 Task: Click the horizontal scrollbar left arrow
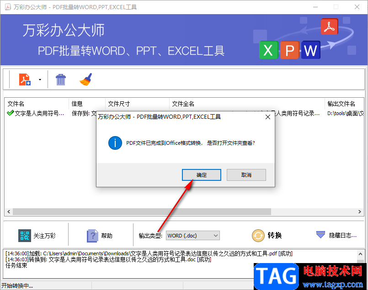coord(9,212)
